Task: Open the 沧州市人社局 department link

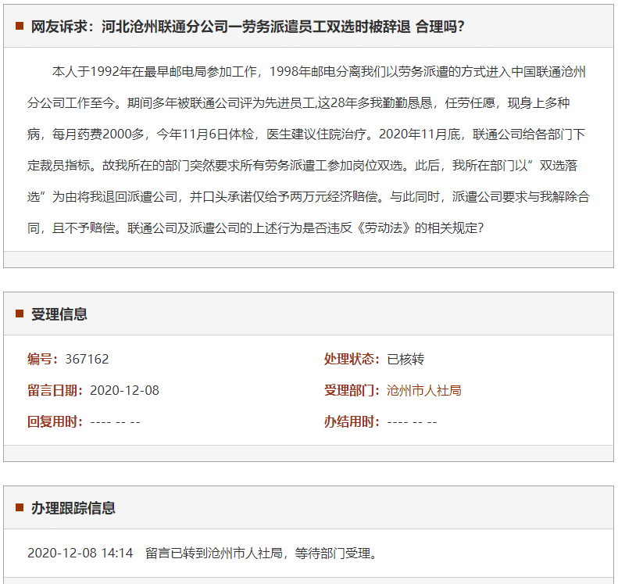Action: click(423, 390)
